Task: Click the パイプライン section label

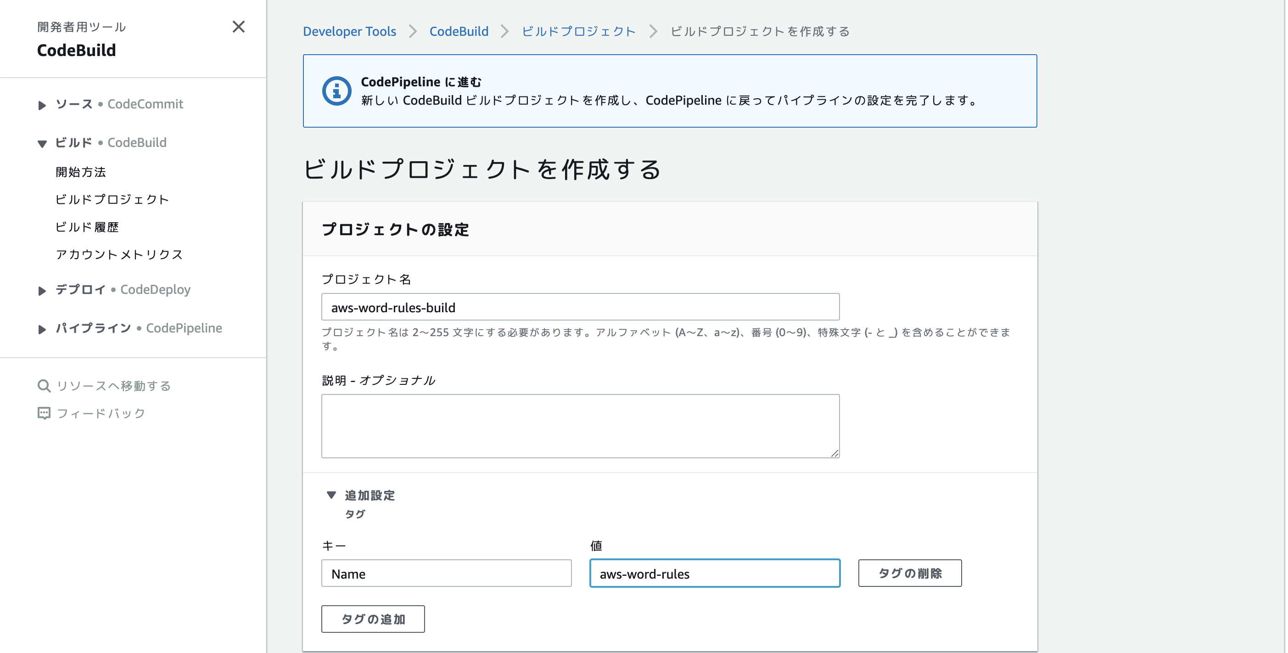Action: (x=94, y=328)
